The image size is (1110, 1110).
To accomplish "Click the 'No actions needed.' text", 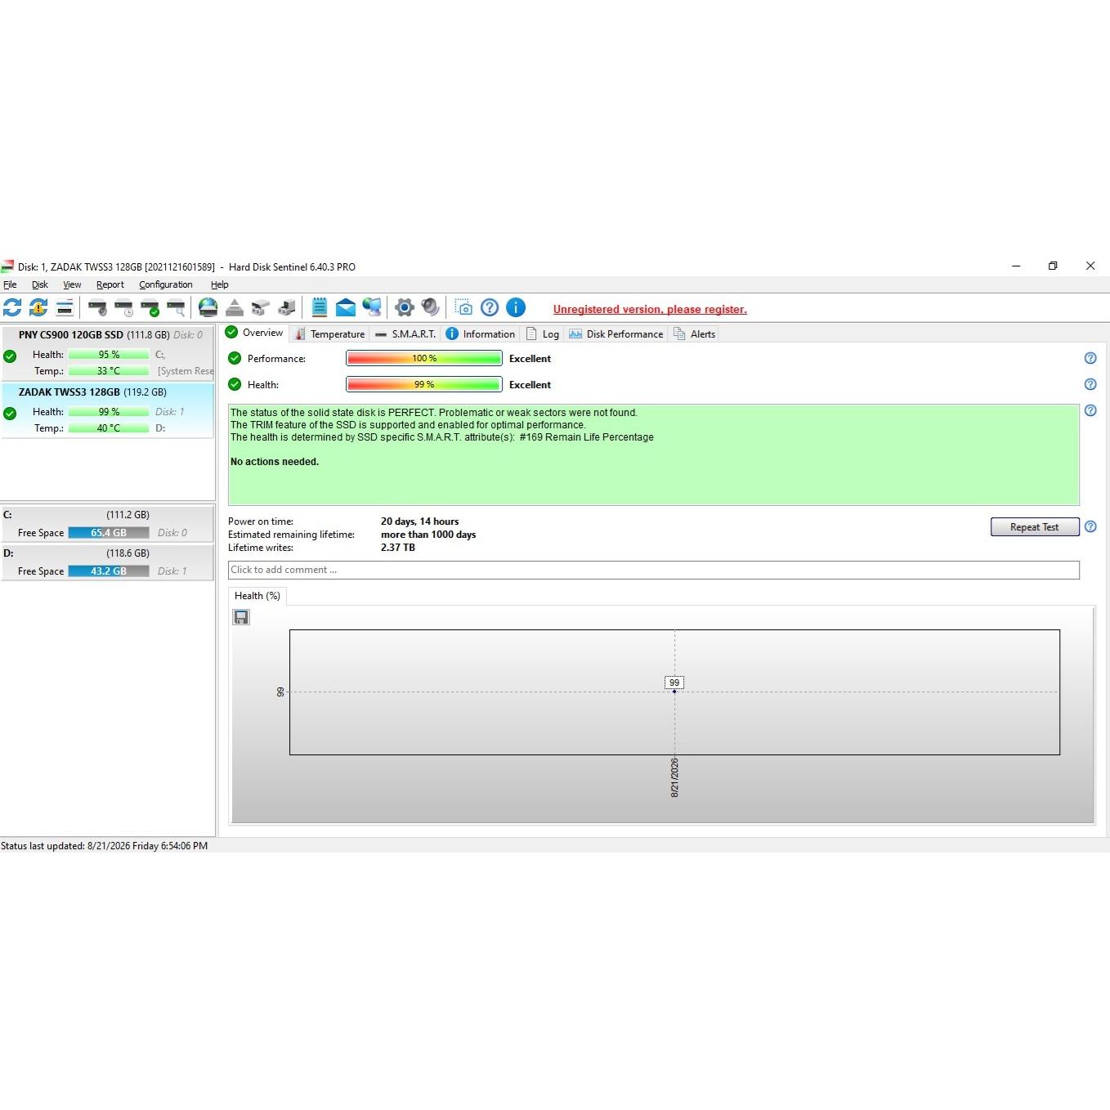I will (275, 462).
